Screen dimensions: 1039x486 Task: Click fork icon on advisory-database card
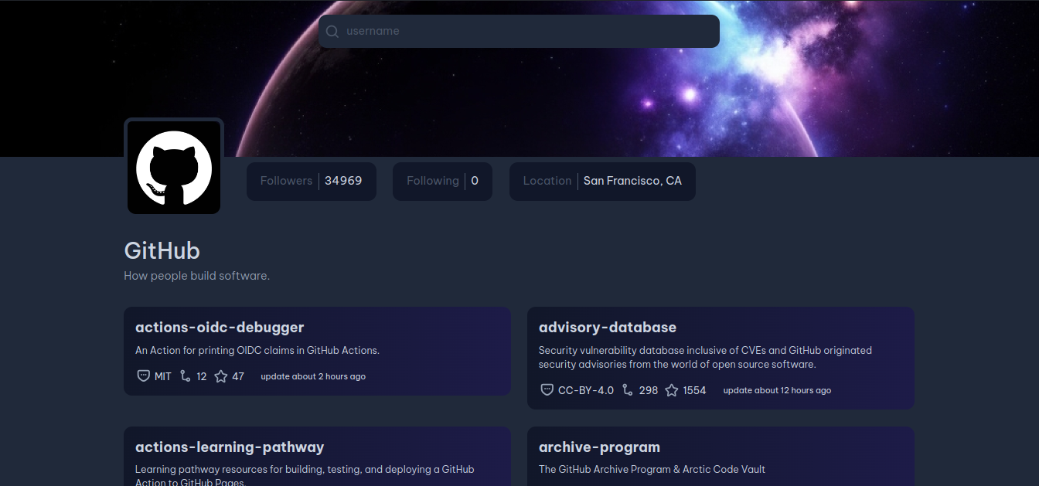tap(628, 390)
